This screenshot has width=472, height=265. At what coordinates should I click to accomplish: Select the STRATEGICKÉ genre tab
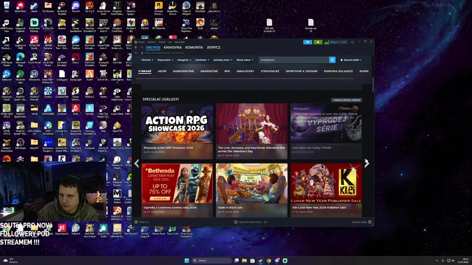pos(270,71)
